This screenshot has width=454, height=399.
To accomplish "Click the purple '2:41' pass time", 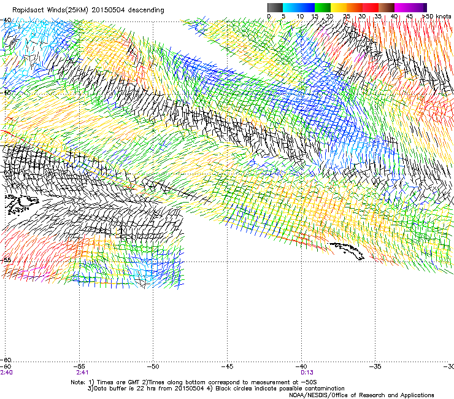I will pyautogui.click(x=82, y=373).
